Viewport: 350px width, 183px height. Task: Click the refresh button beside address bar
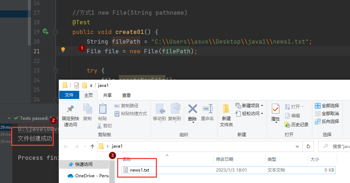308,146
